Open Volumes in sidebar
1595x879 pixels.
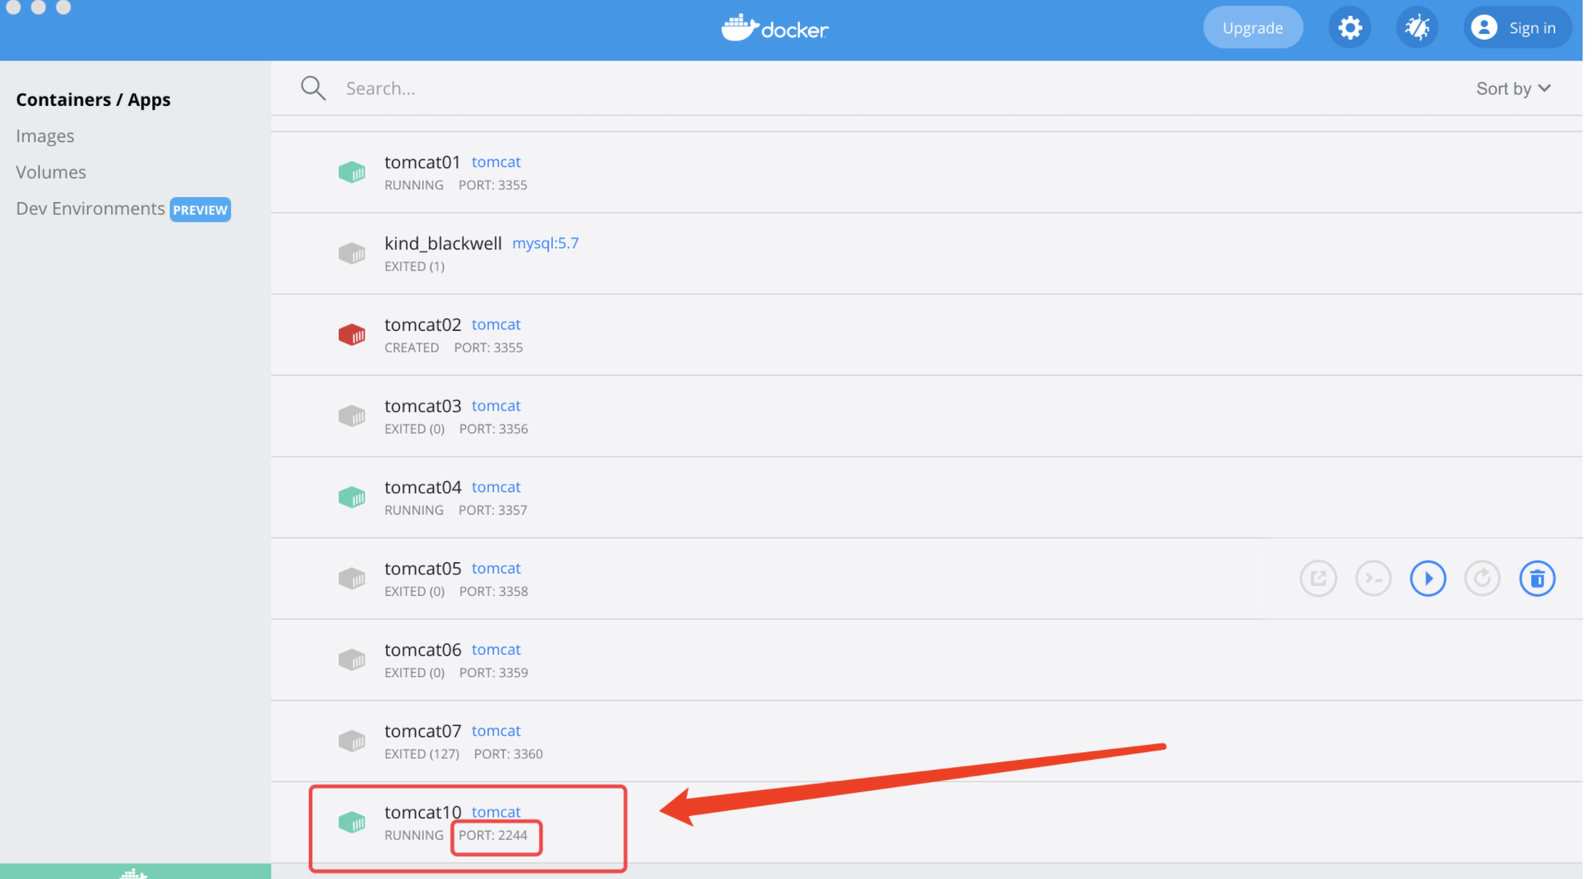pyautogui.click(x=51, y=172)
